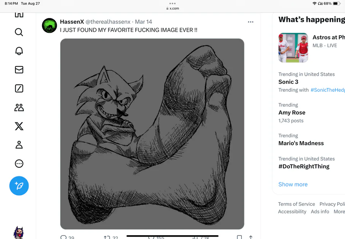
Task: Expand trends with Show more
Action: 293,184
